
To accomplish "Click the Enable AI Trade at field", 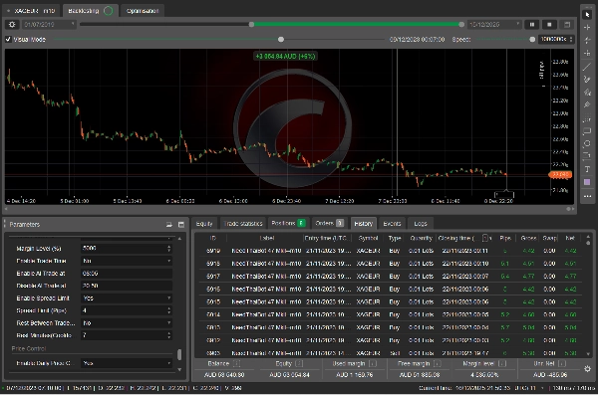I will click(x=127, y=274).
